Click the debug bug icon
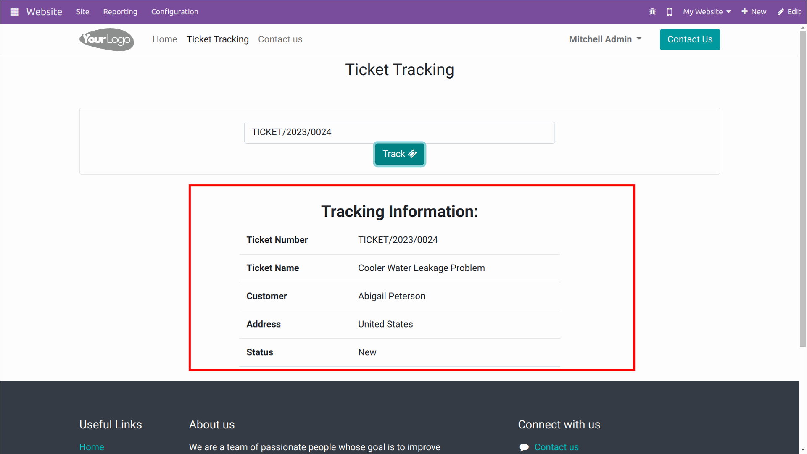The image size is (807, 454). pyautogui.click(x=652, y=12)
